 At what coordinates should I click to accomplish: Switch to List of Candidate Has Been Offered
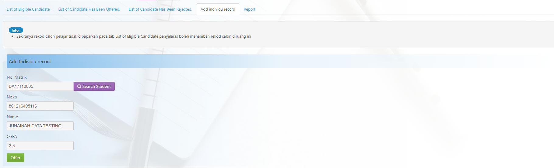(x=89, y=9)
